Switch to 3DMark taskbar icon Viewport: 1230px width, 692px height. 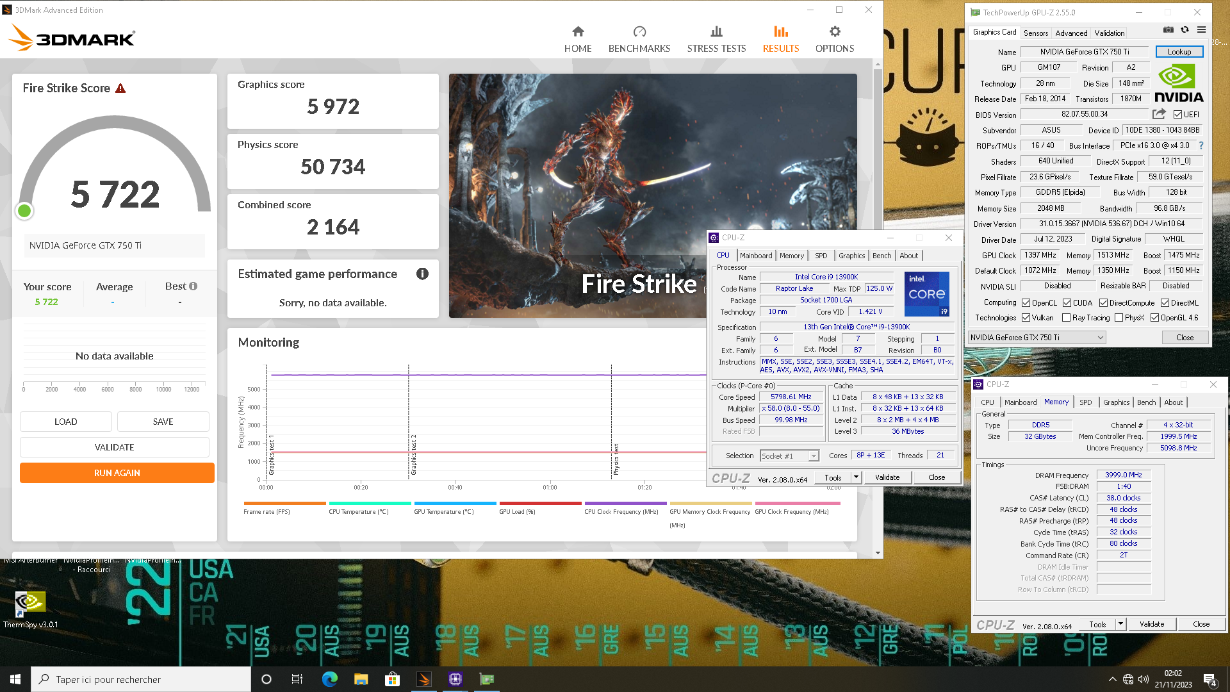pos(423,679)
